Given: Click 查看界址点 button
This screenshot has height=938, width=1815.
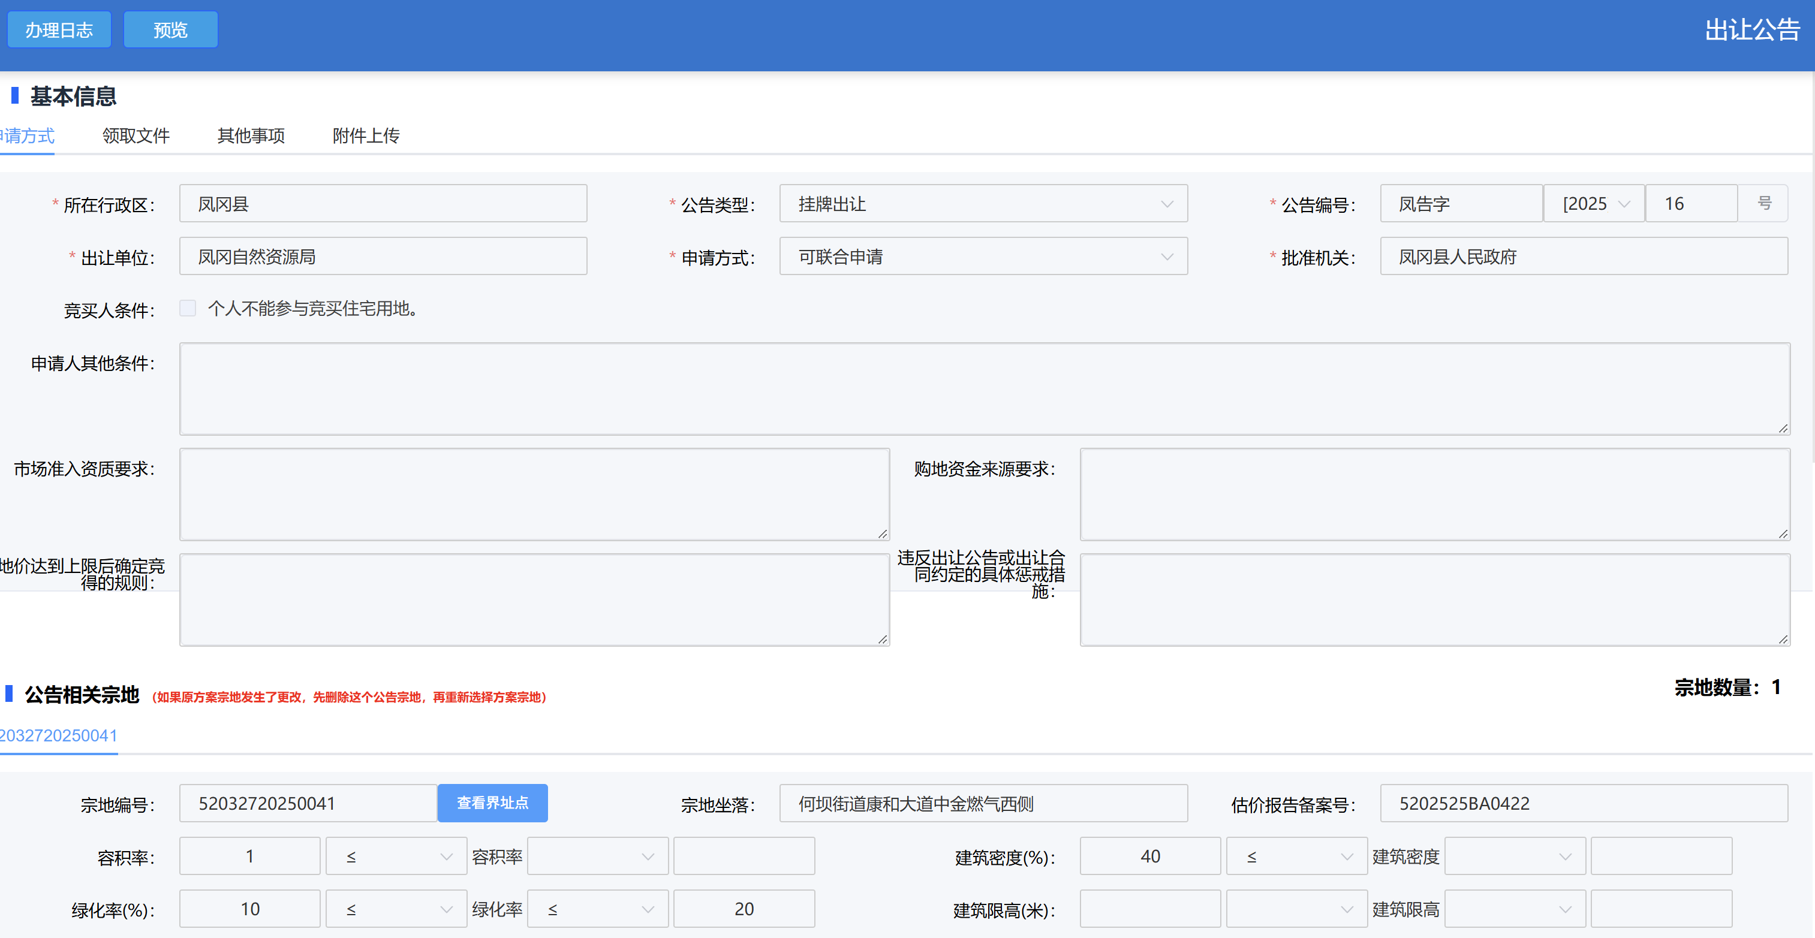Looking at the screenshot, I should pyautogui.click(x=492, y=803).
